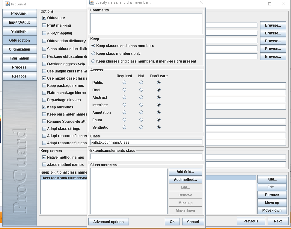
Task: Toggle Native method names checkbox
Action: pyautogui.click(x=44, y=157)
